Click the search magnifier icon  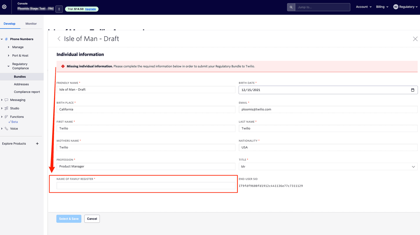[x=291, y=7]
